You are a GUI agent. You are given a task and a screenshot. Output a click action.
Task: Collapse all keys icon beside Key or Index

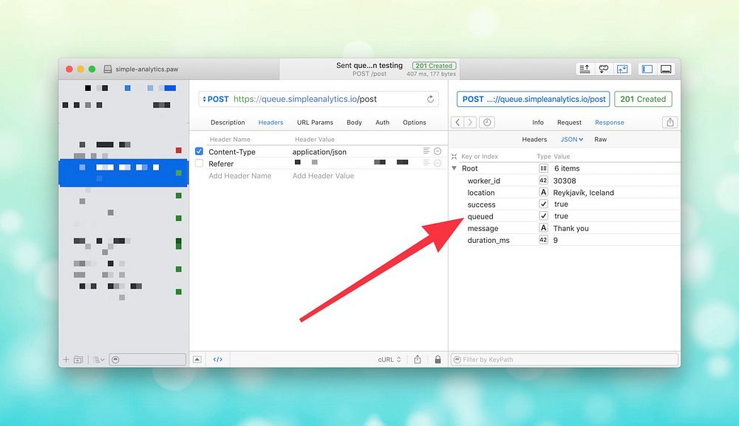tap(454, 157)
